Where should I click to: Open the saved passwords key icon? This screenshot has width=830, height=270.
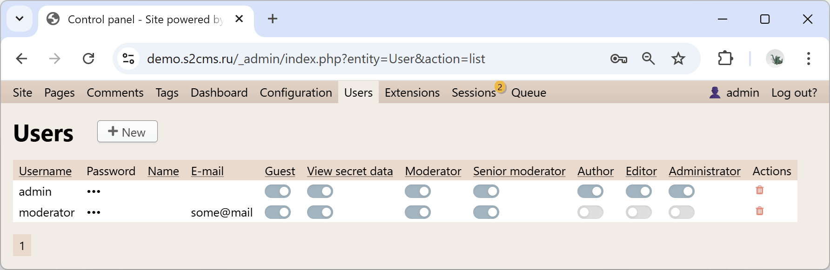[619, 59]
